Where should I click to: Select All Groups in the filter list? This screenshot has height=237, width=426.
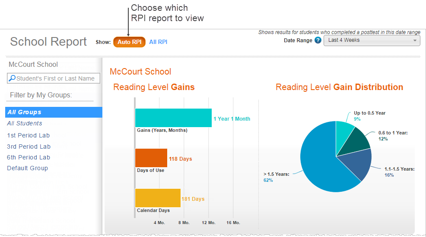coord(54,112)
